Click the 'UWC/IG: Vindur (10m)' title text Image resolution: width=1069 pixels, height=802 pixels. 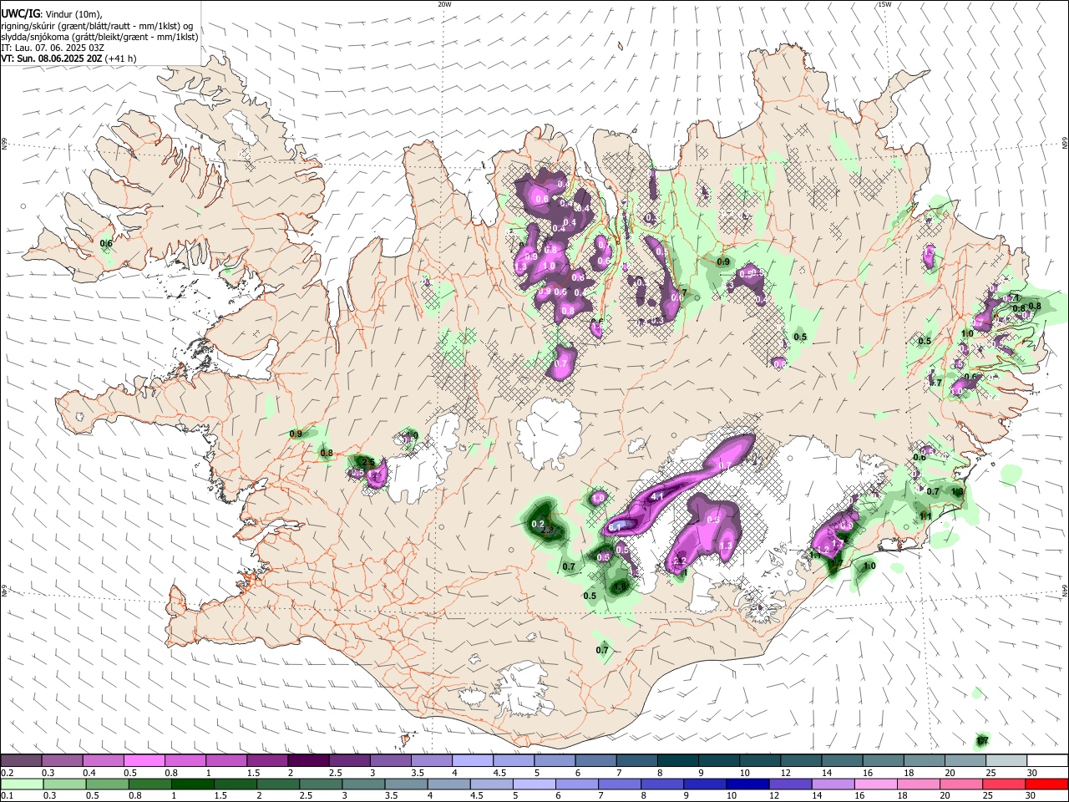pos(52,14)
